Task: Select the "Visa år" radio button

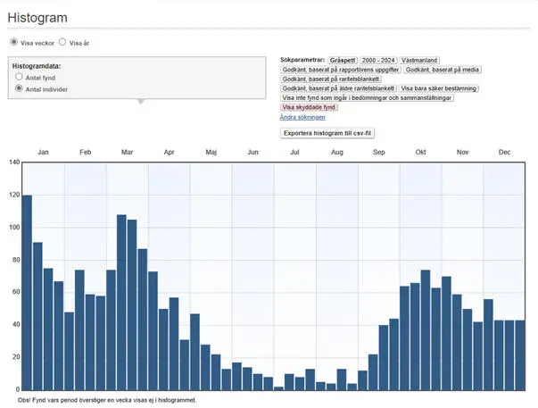Action: [x=62, y=42]
